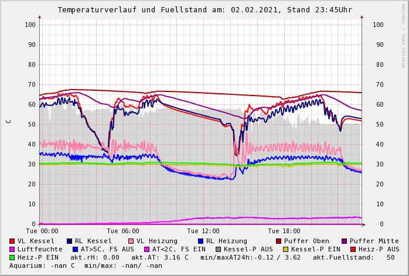Click the Temperaturverlauf und Fuellstand chart title
This screenshot has width=409, height=276.
coord(205,10)
